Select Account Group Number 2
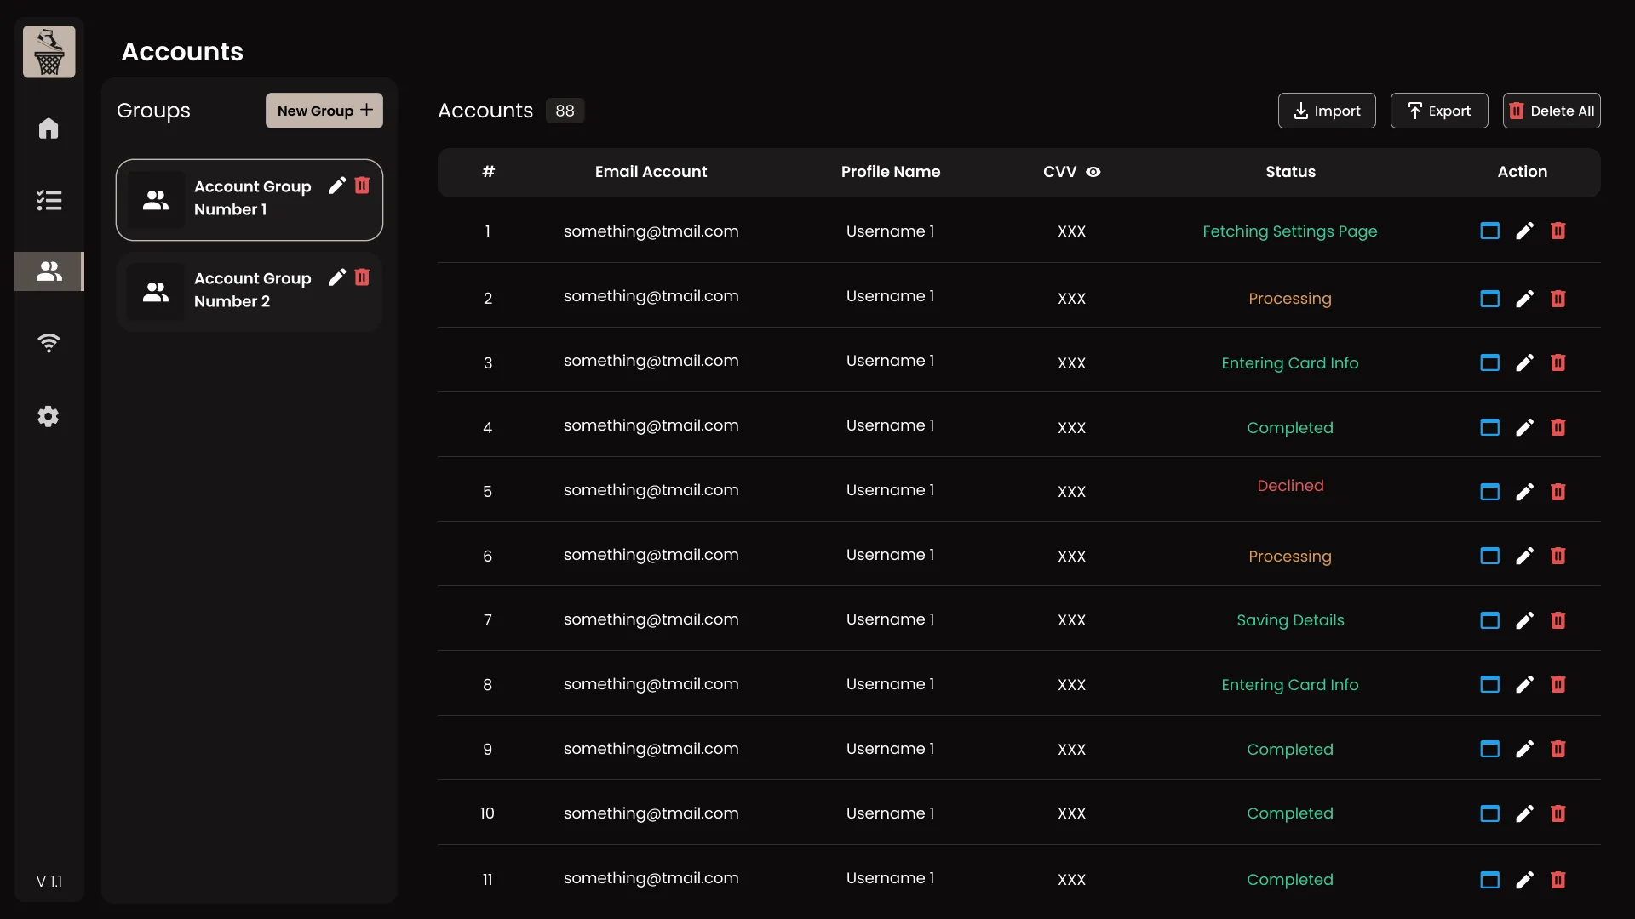The height and width of the screenshot is (919, 1635). [250, 292]
